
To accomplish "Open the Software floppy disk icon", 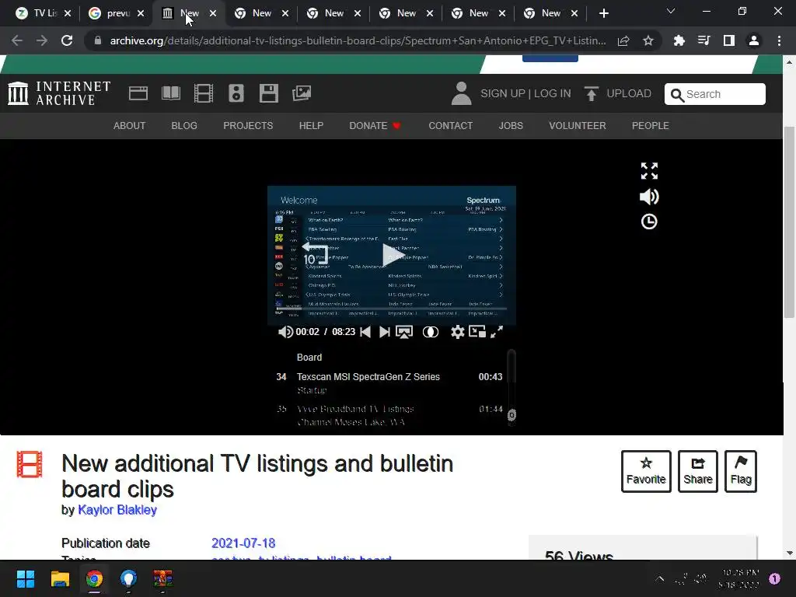I will (x=268, y=93).
